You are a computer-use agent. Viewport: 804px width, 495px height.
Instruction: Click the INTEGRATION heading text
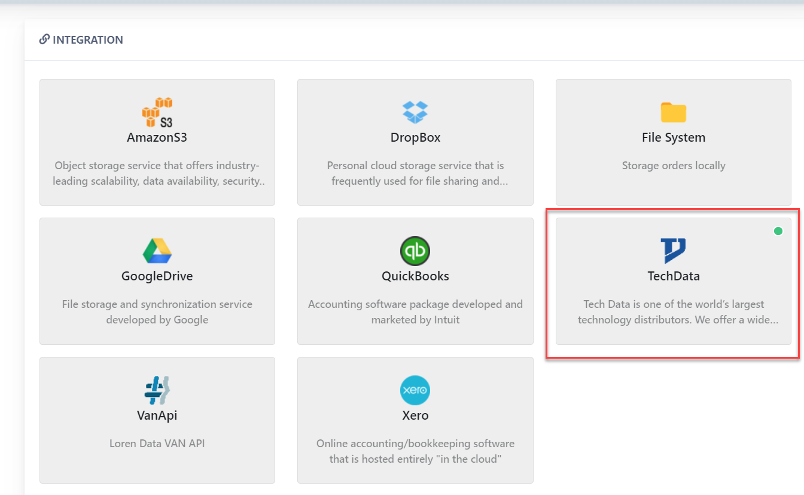(x=88, y=39)
